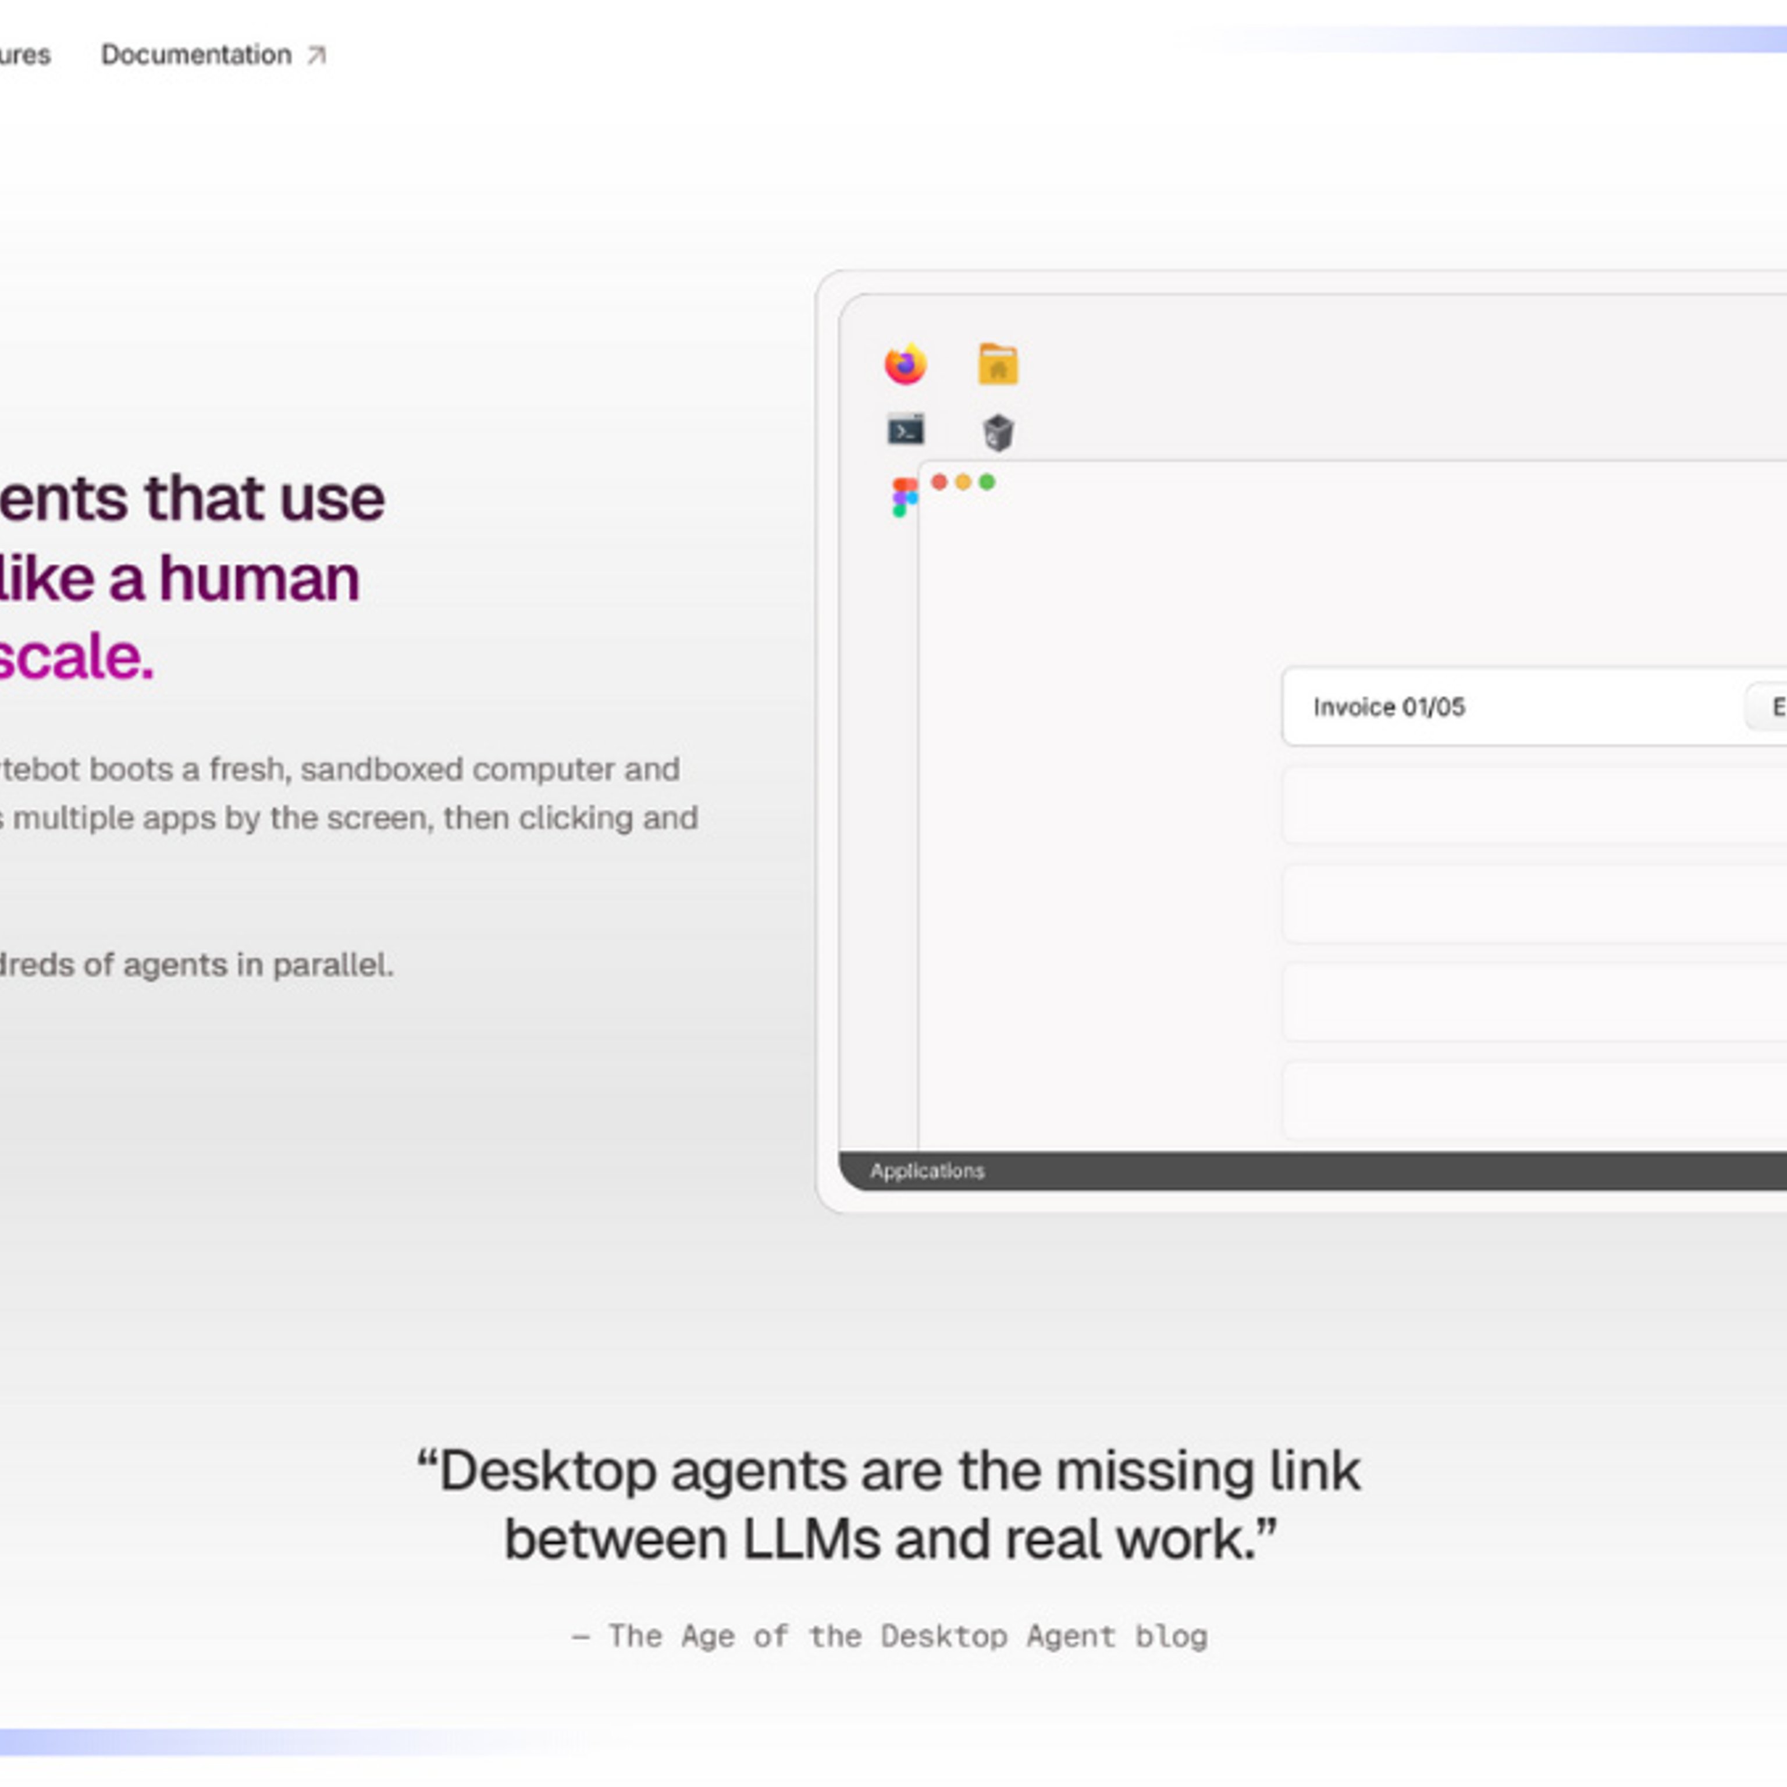The height and width of the screenshot is (1787, 1787).
Task: Open the Documentation nav link
Action: pyautogui.click(x=196, y=55)
